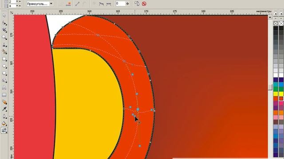The width and height of the screenshot is (284, 159).
Task: Choose green swatch in left palette
Action: click(x=276, y=89)
